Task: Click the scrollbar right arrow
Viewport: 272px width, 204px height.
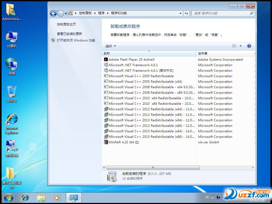Action: coord(253,168)
